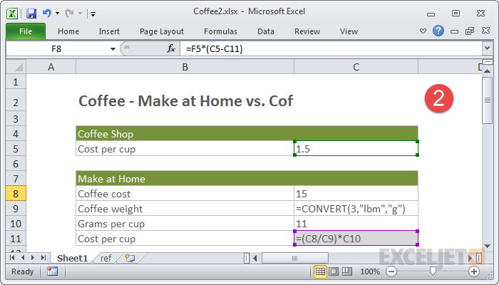Open Microsoft Excel Help icon

(x=438, y=31)
